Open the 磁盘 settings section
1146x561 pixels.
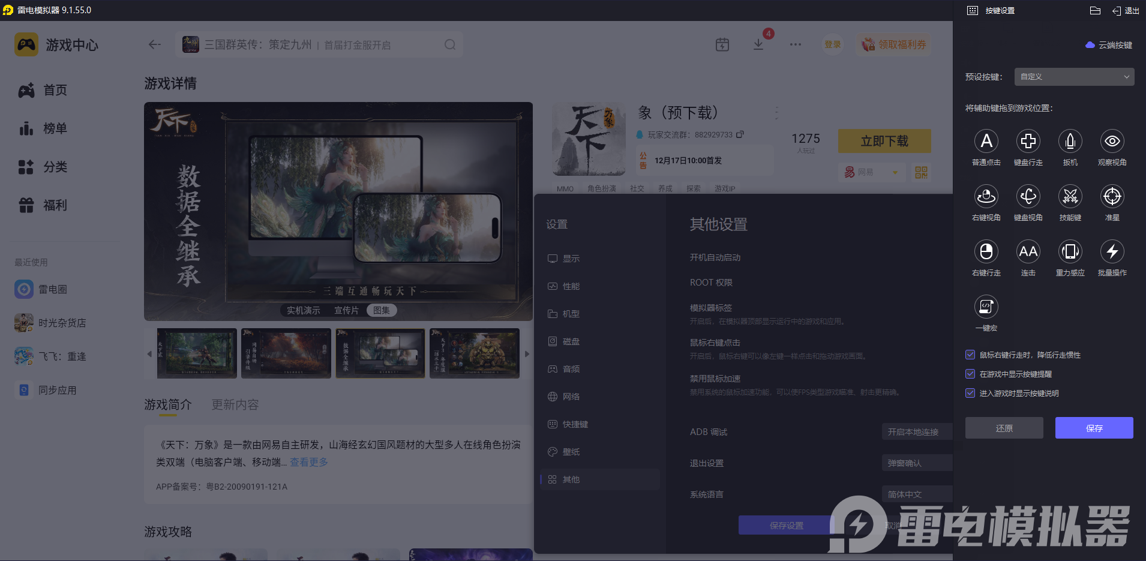[600, 341]
